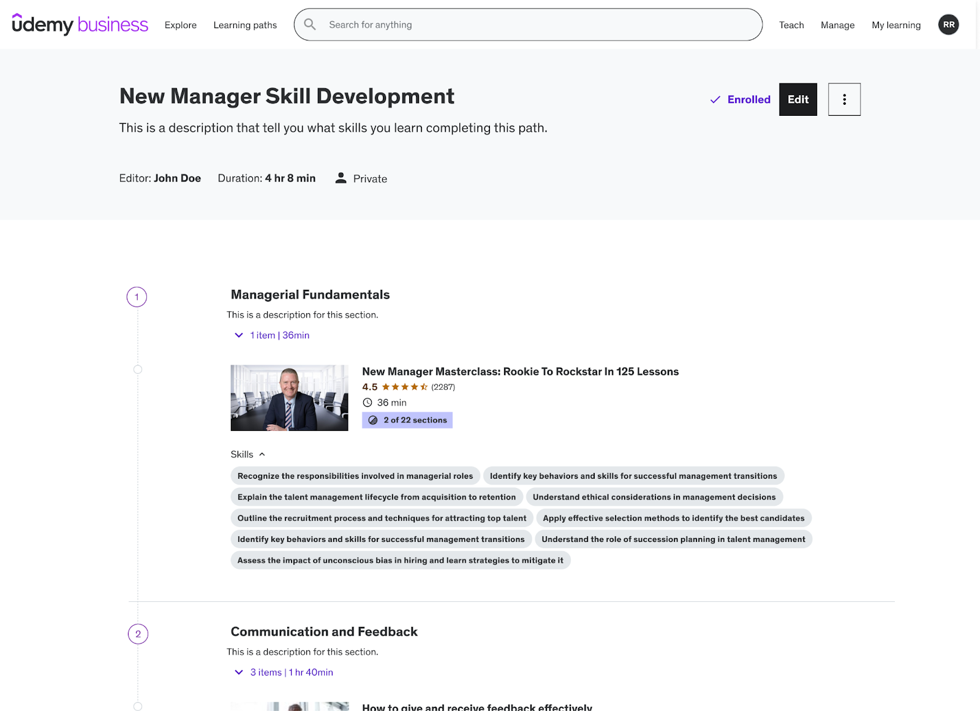Open the New Manager Masterclass course link
The width and height of the screenshot is (980, 711).
[520, 371]
